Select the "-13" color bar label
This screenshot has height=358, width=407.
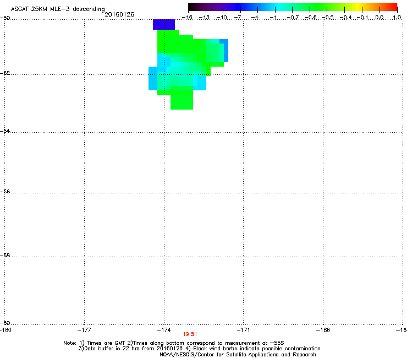pyautogui.click(x=204, y=18)
